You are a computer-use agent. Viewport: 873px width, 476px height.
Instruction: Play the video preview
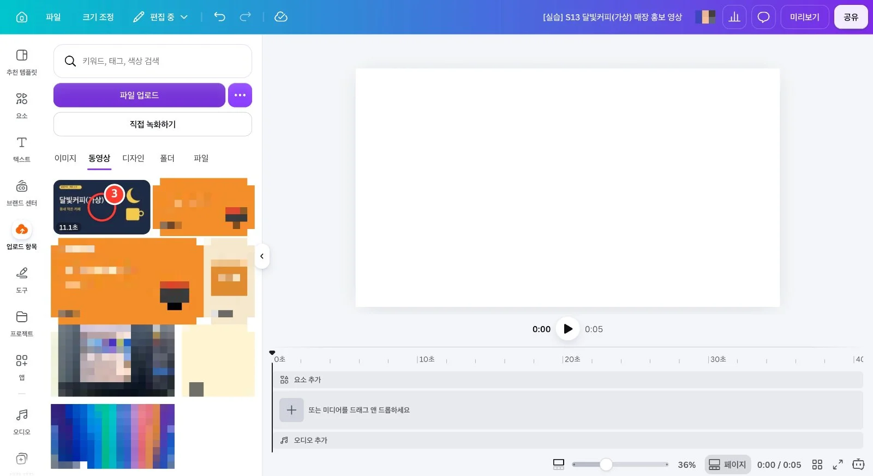click(x=567, y=329)
